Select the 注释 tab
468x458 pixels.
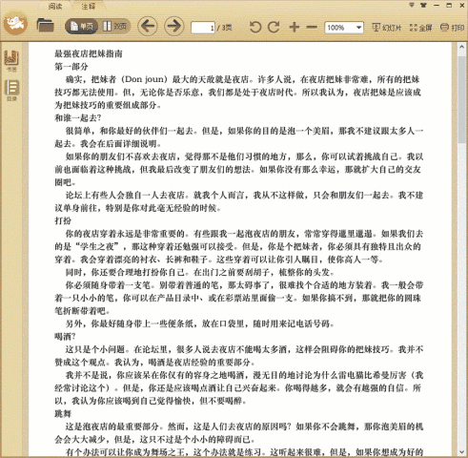point(89,6)
